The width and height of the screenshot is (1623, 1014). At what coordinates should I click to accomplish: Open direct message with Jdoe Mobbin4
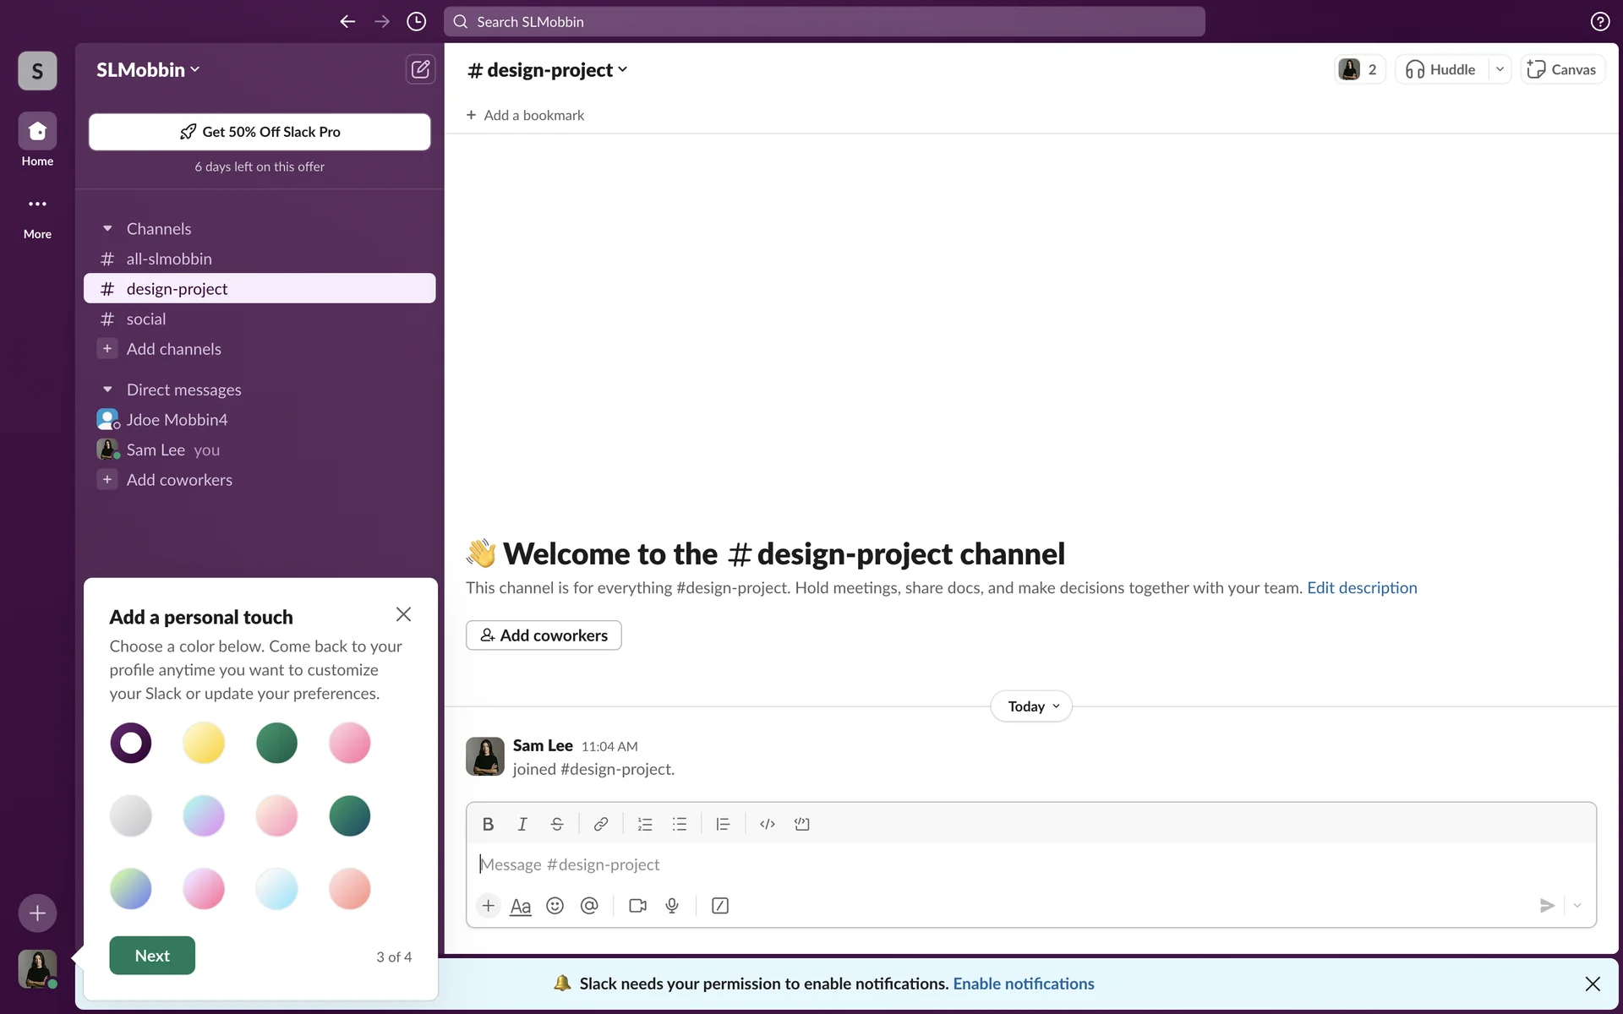pyautogui.click(x=177, y=420)
